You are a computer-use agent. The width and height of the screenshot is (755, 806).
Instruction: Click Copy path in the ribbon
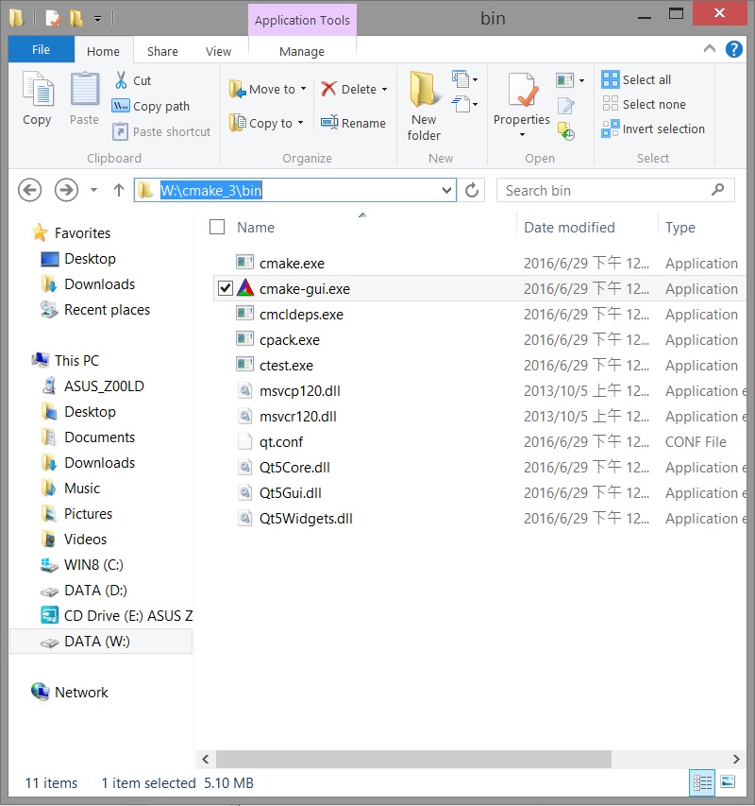pos(151,107)
